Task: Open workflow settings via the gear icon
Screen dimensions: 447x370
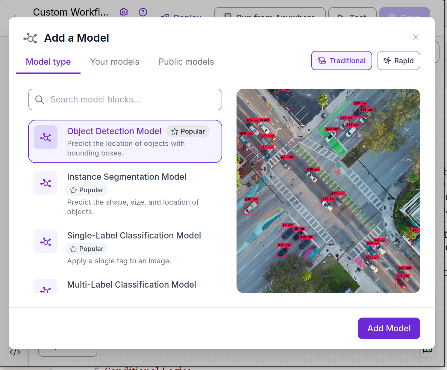Action: point(124,12)
